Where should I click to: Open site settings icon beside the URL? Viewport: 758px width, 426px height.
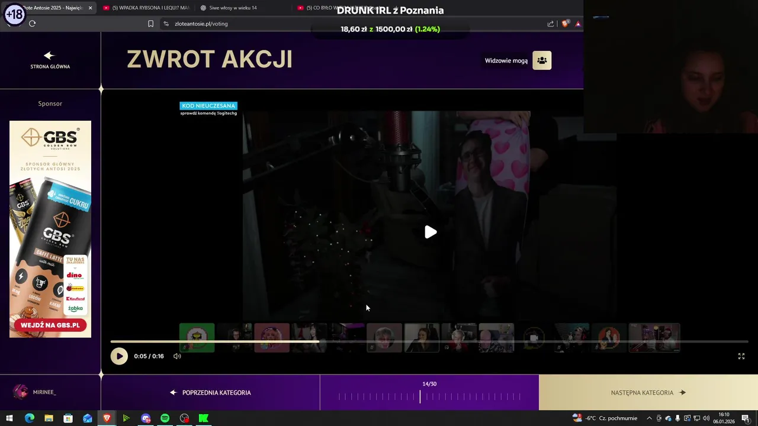click(x=166, y=24)
